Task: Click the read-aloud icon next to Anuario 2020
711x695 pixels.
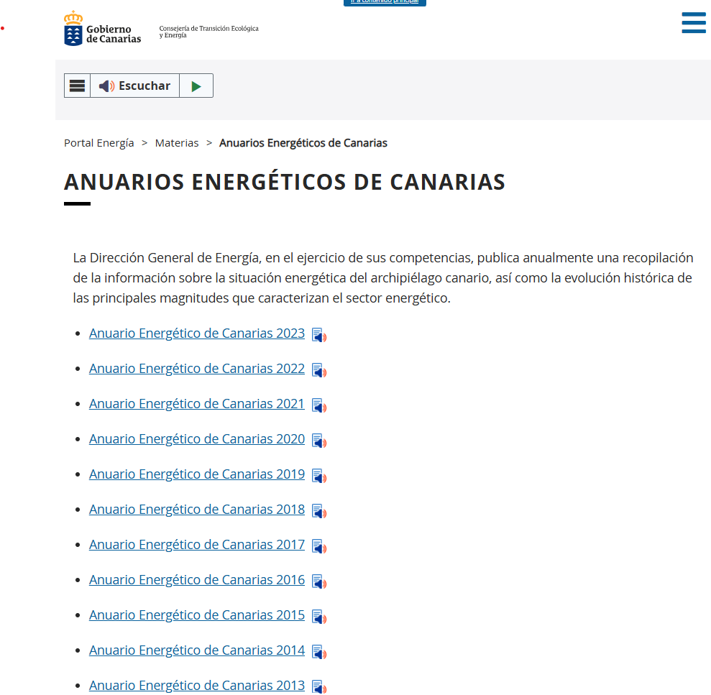Action: point(318,440)
